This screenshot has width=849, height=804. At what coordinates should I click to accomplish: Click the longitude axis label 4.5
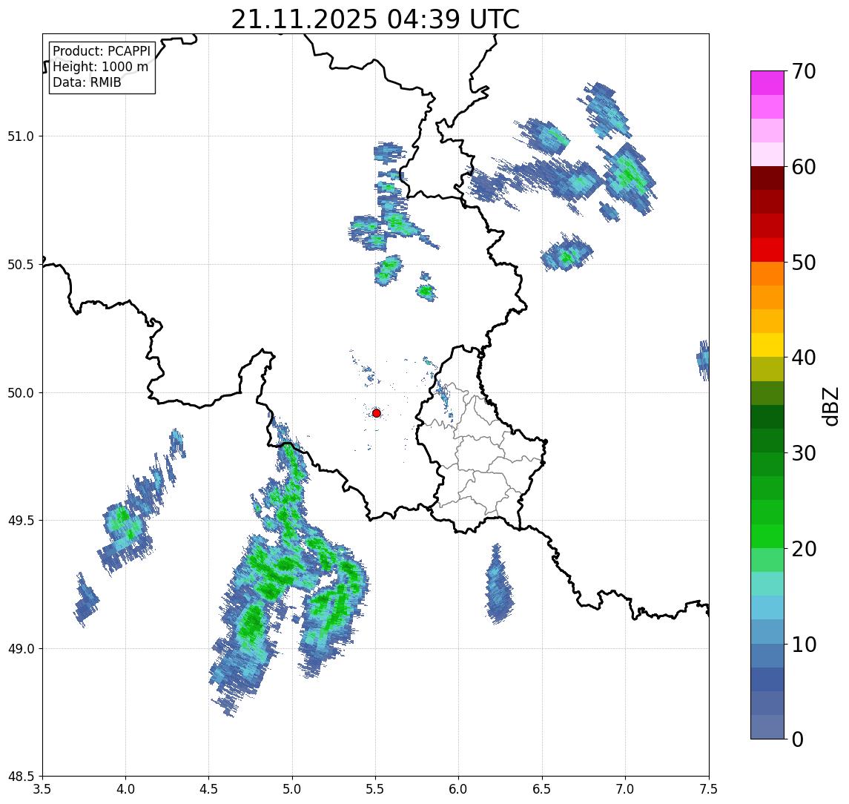(209, 789)
